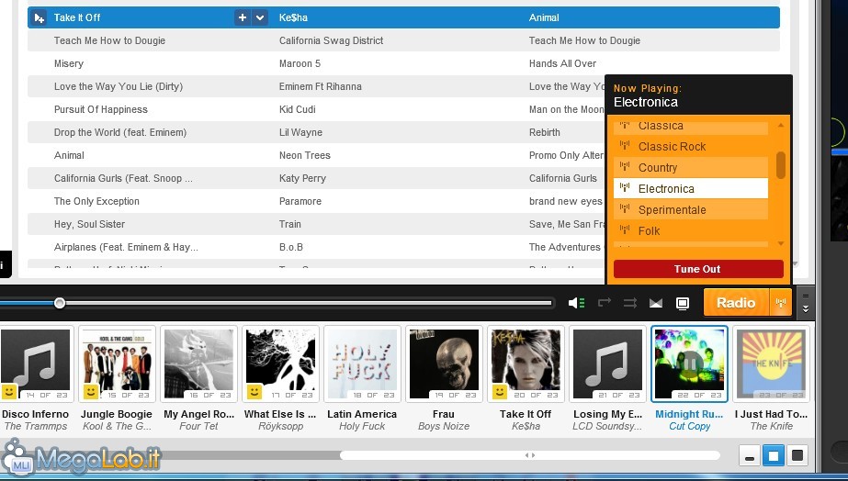The width and height of the screenshot is (848, 481).
Task: Select the Folk radio station
Action: (x=691, y=230)
